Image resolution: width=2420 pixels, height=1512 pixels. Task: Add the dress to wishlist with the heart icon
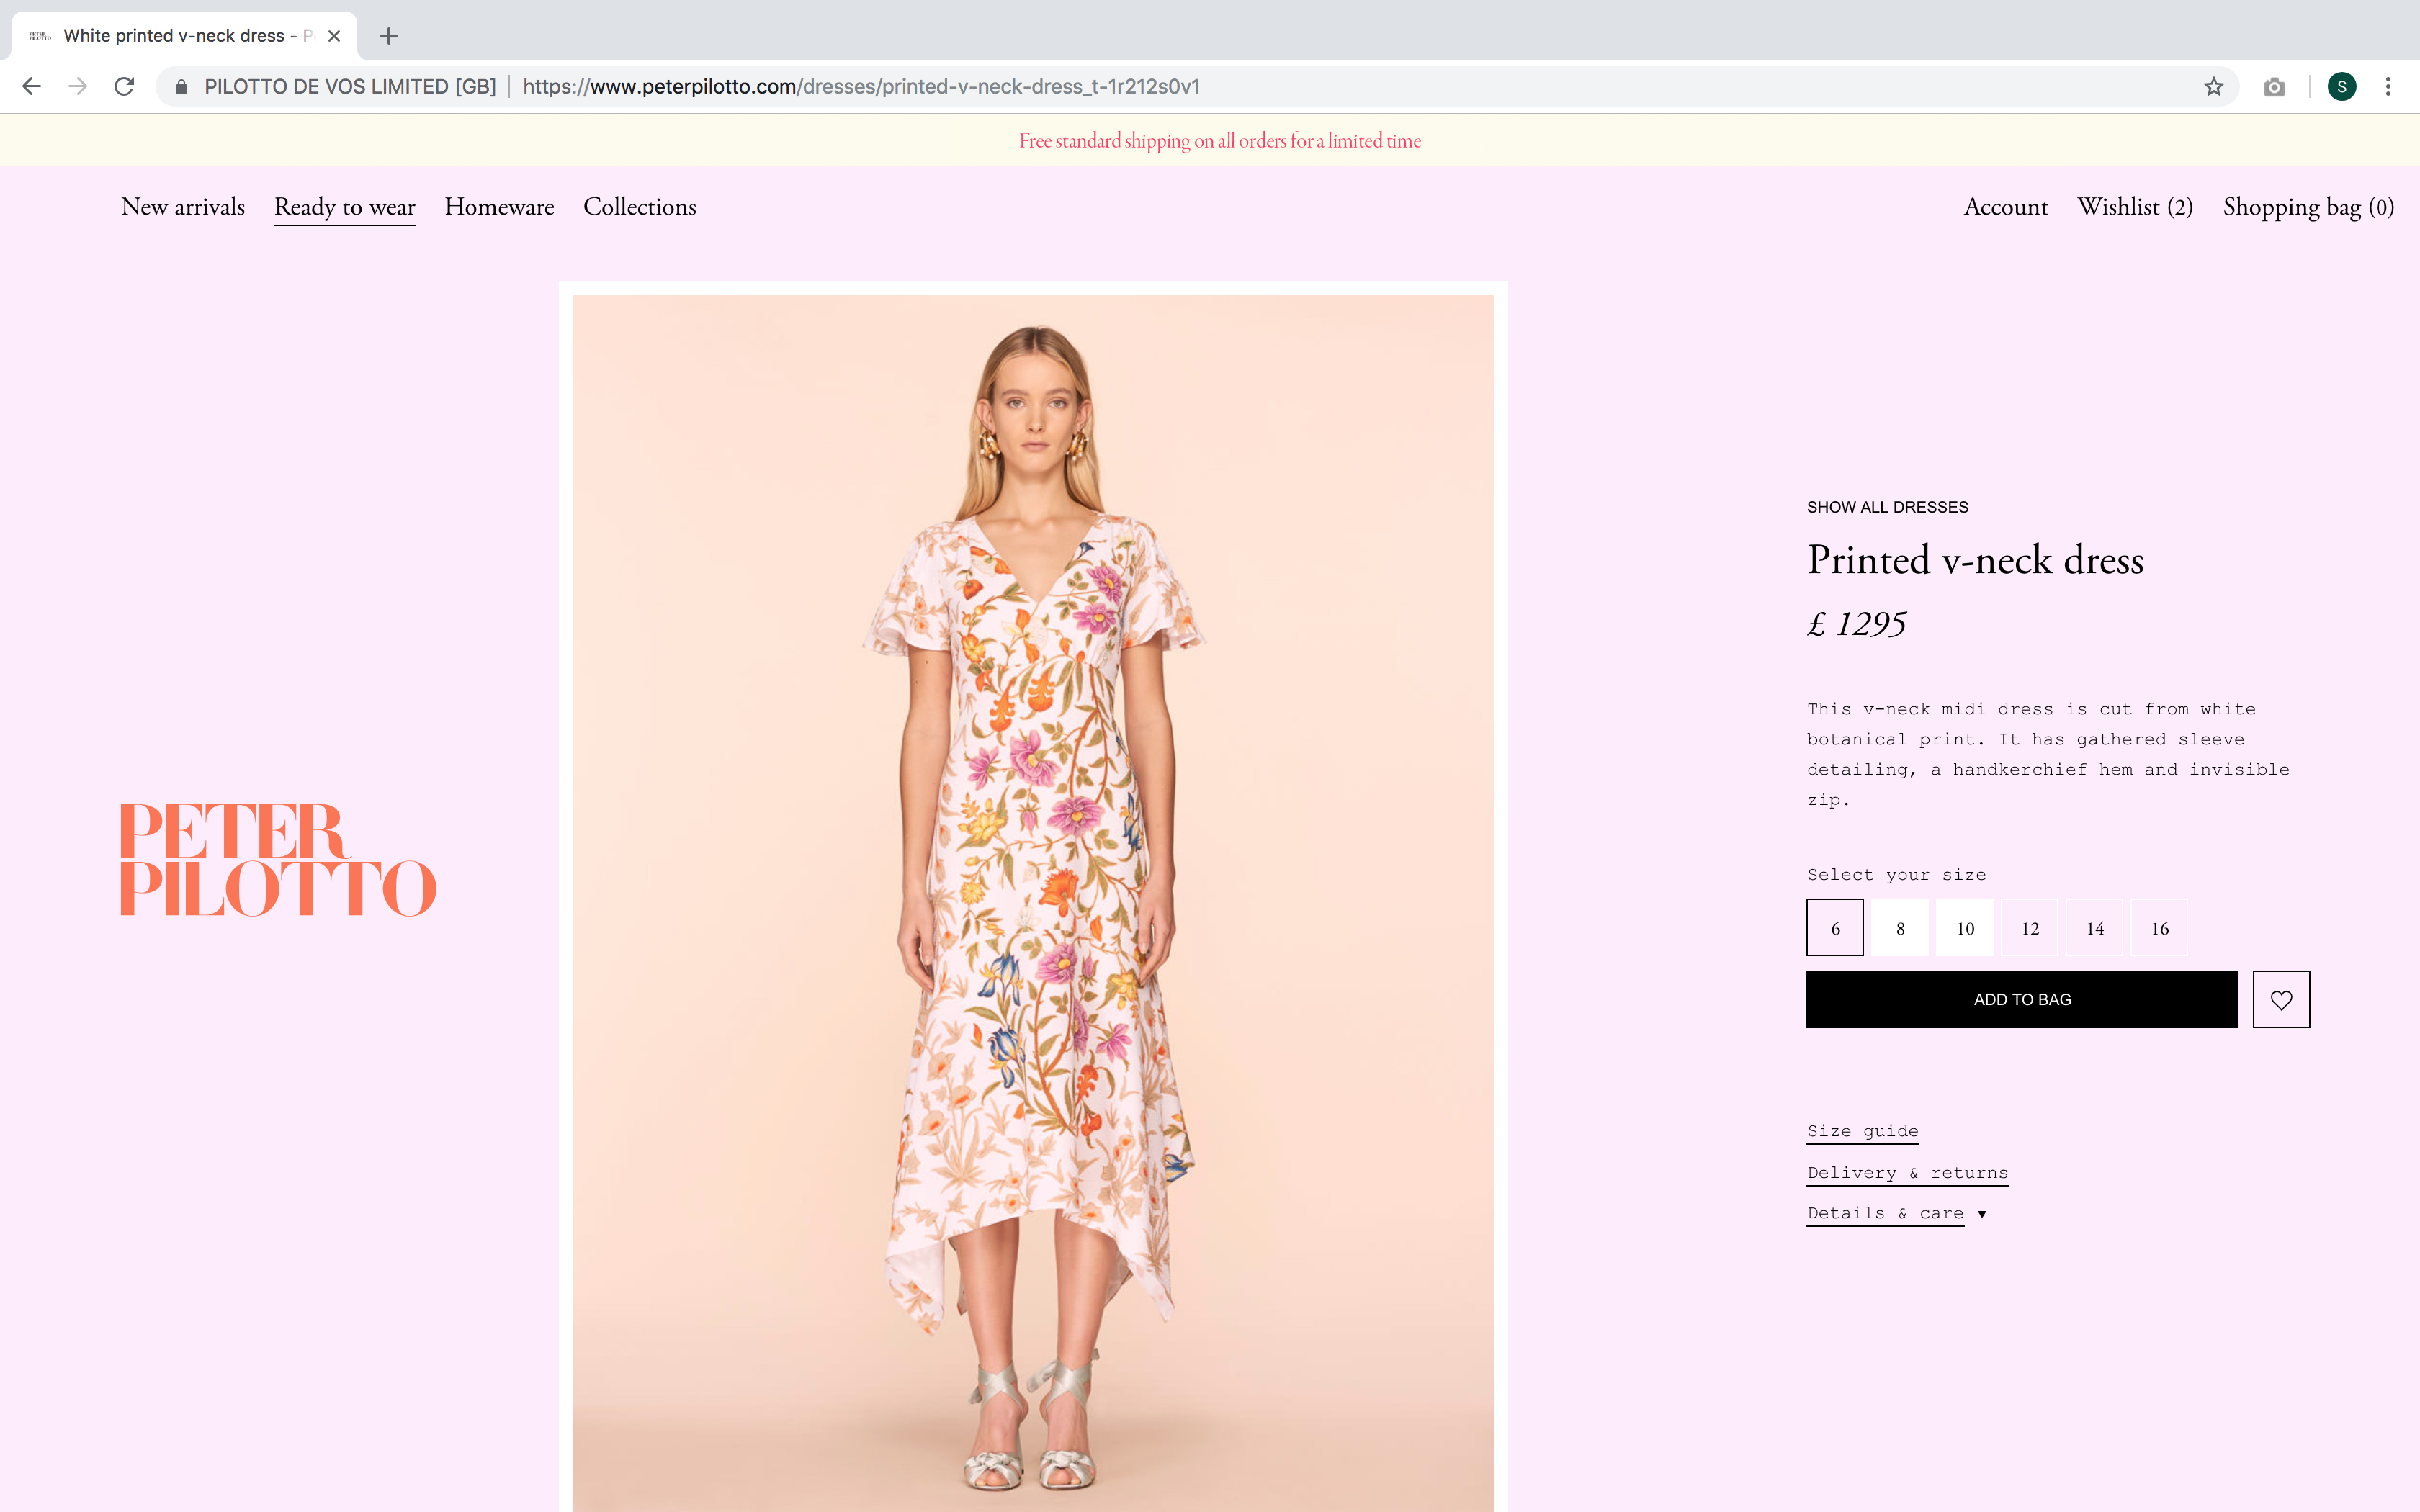click(2281, 999)
